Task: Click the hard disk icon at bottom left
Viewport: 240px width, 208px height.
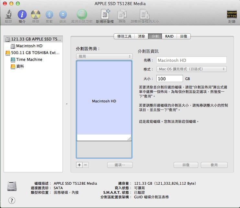Action: [x=12, y=186]
